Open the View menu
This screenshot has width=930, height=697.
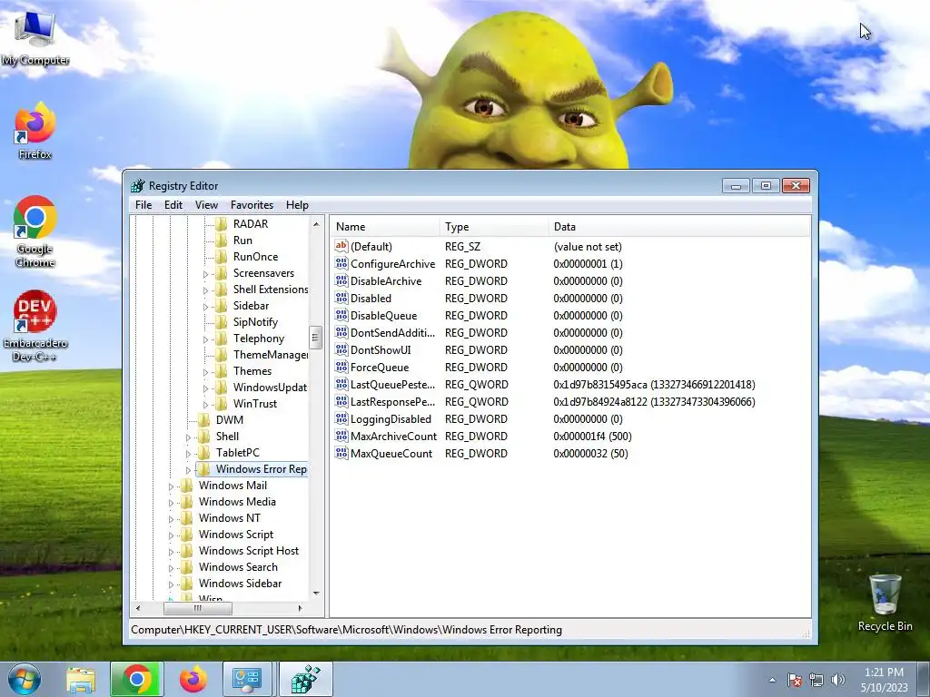206,205
